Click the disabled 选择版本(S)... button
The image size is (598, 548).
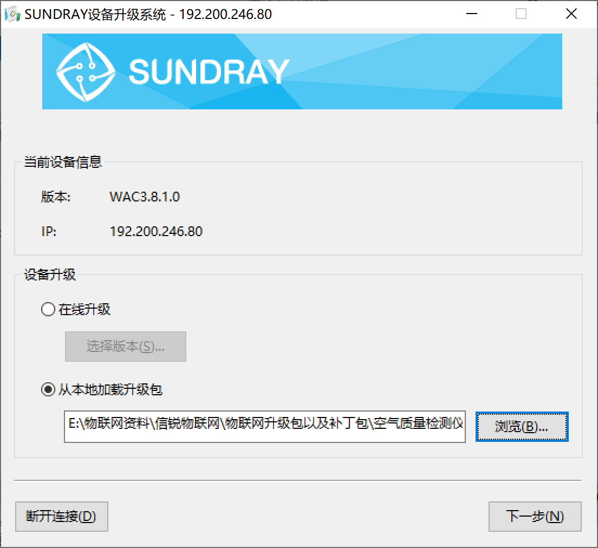(126, 346)
